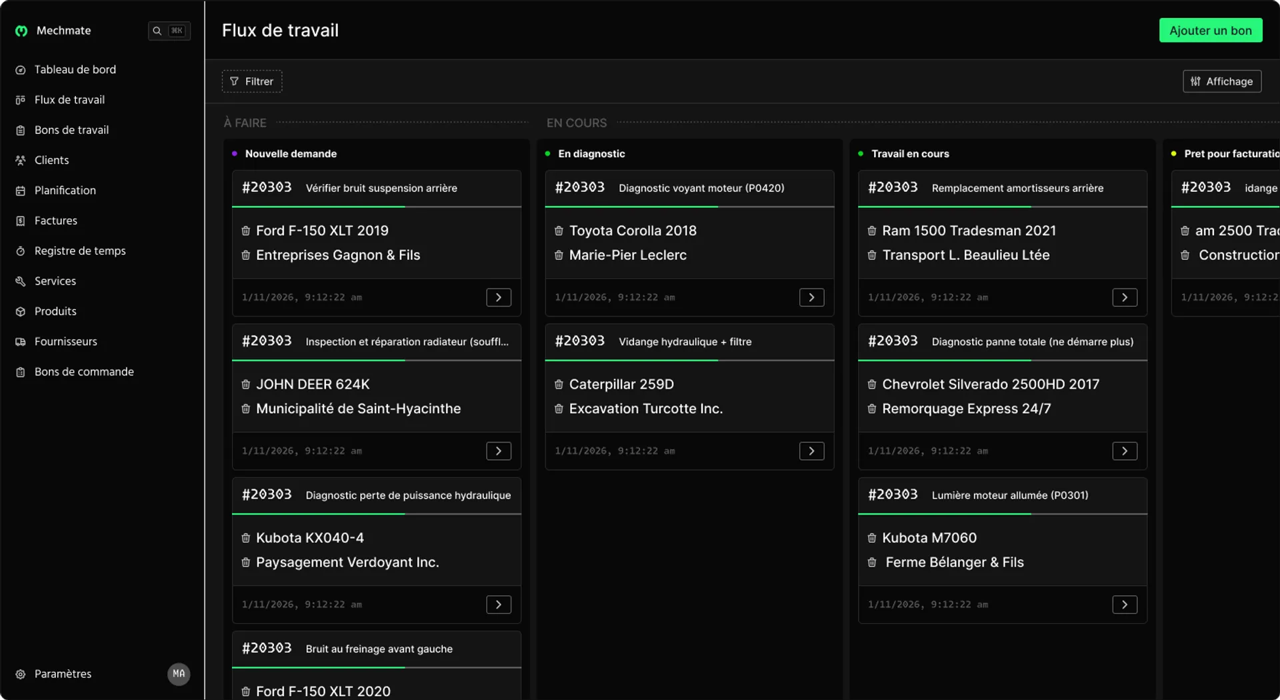Select Fournisseurs in the sidebar
Image resolution: width=1280 pixels, height=700 pixels.
coord(66,341)
